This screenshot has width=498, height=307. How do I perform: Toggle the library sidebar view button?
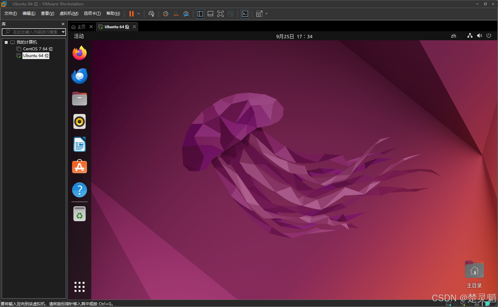pos(200,14)
